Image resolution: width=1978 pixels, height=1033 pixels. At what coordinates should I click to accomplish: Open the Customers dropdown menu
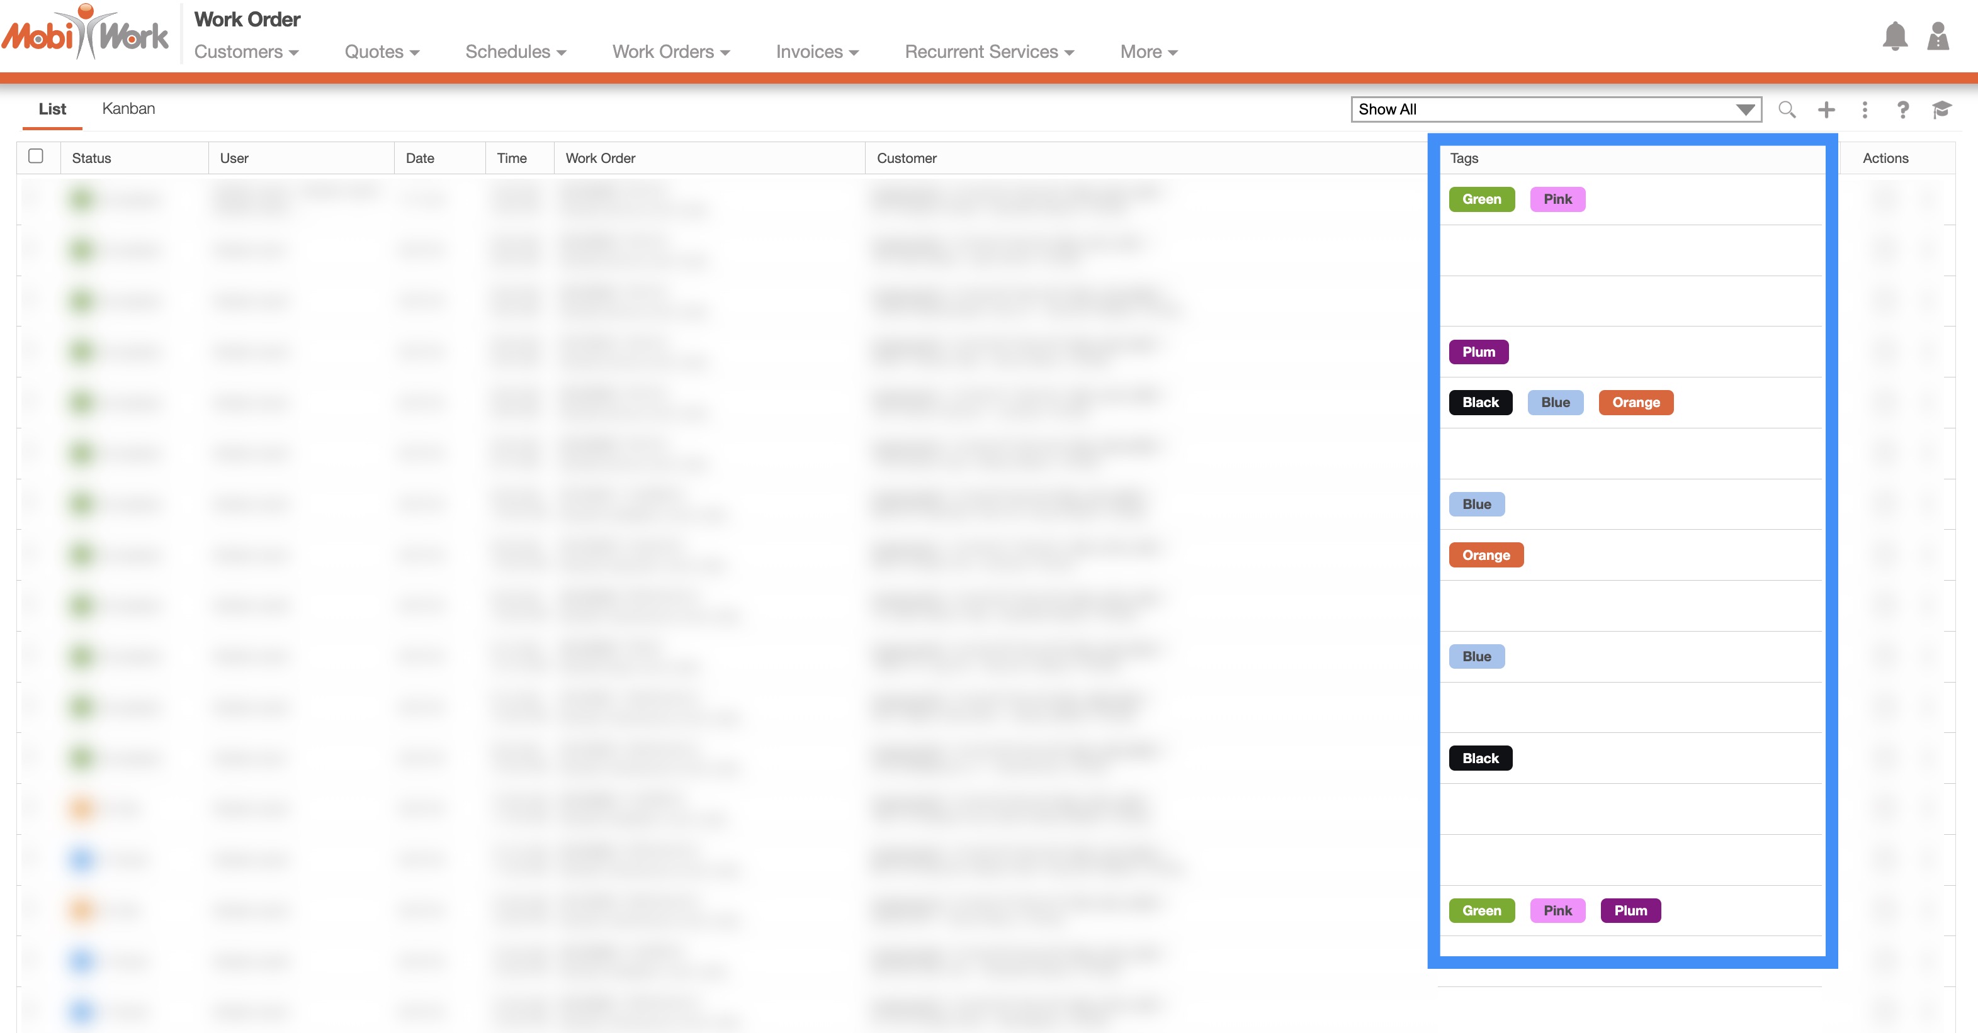(246, 52)
